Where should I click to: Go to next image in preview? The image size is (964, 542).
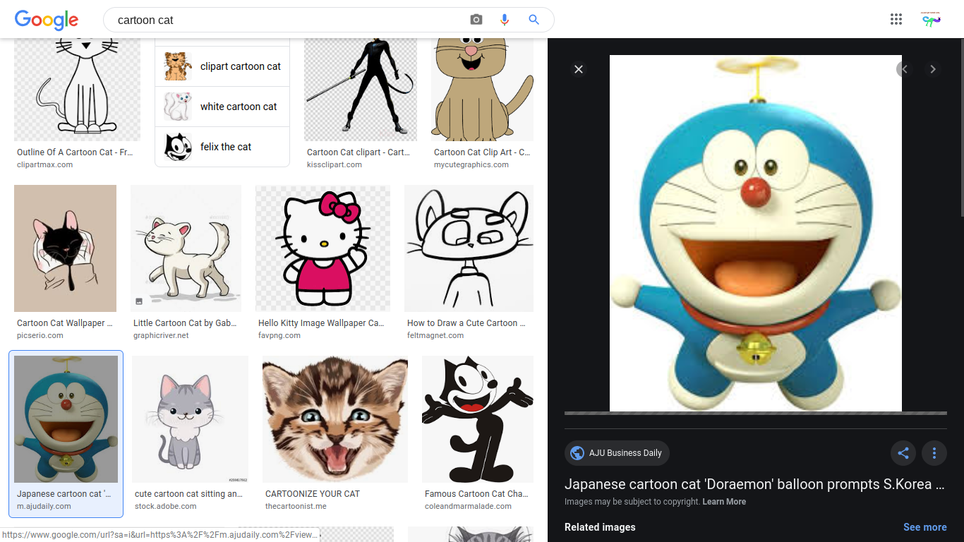tap(933, 69)
